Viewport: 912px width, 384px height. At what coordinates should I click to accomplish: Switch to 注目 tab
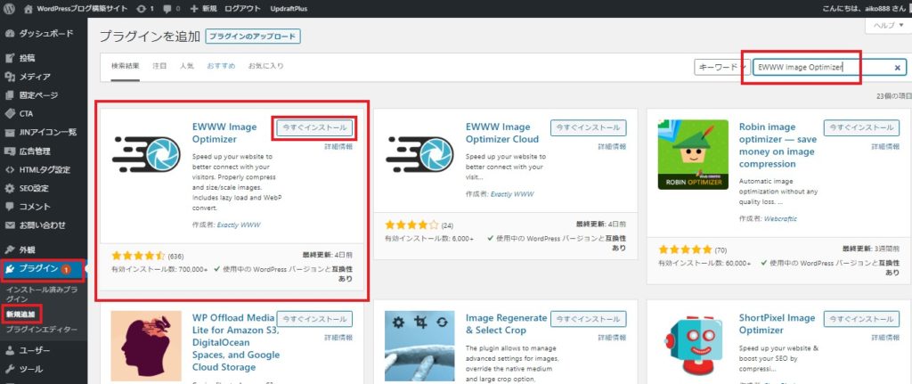159,66
